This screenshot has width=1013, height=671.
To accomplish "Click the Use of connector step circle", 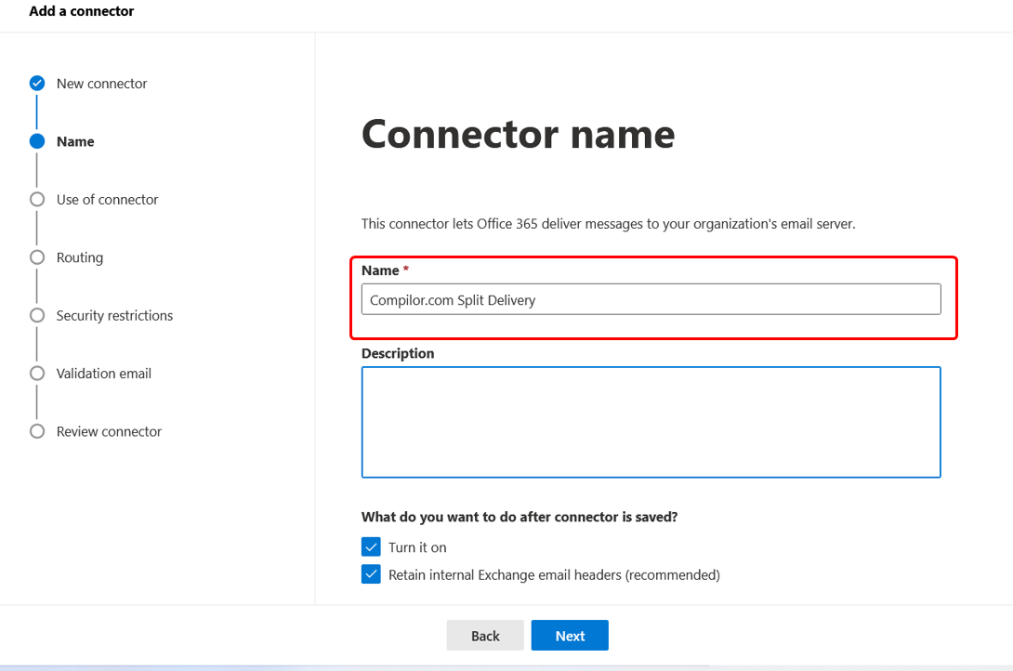I will (37, 199).
